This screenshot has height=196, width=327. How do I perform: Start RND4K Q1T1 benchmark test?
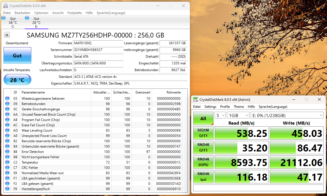tap(203, 147)
